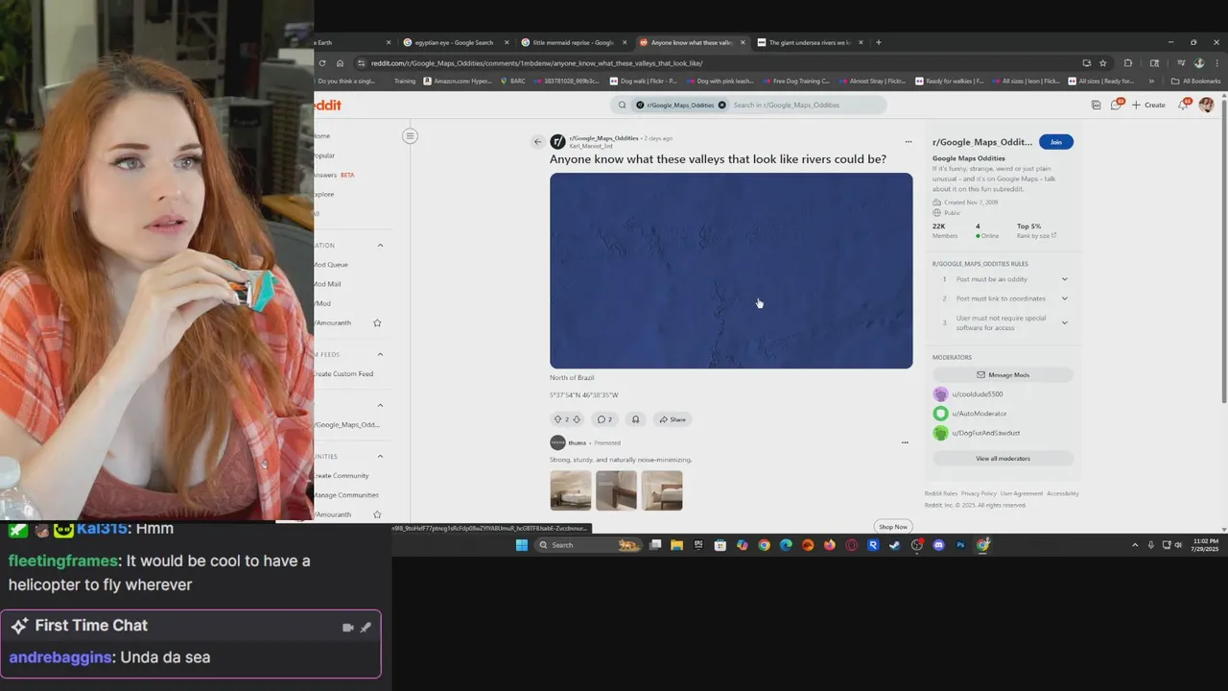Show hidden system tray icons chevron

[x=1135, y=545]
